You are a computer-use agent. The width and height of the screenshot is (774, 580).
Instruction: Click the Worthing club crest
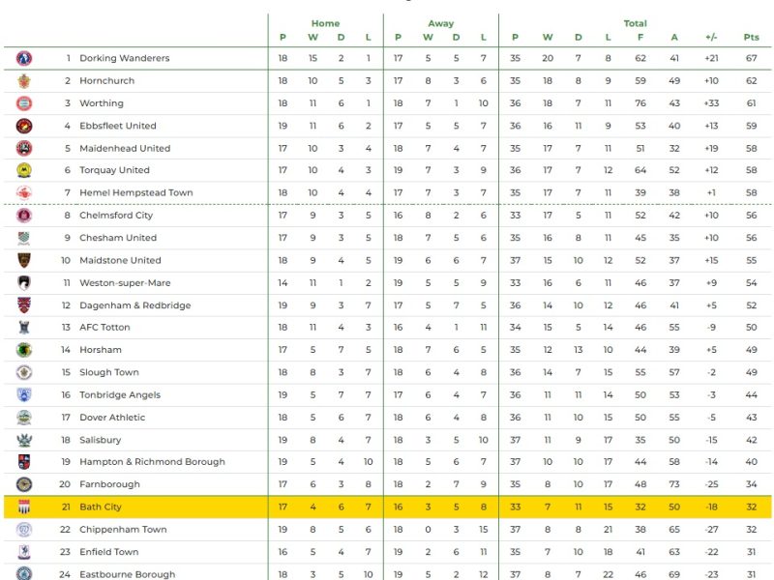24,103
